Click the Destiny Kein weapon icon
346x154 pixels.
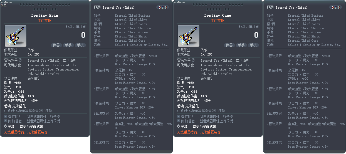pos(16,36)
